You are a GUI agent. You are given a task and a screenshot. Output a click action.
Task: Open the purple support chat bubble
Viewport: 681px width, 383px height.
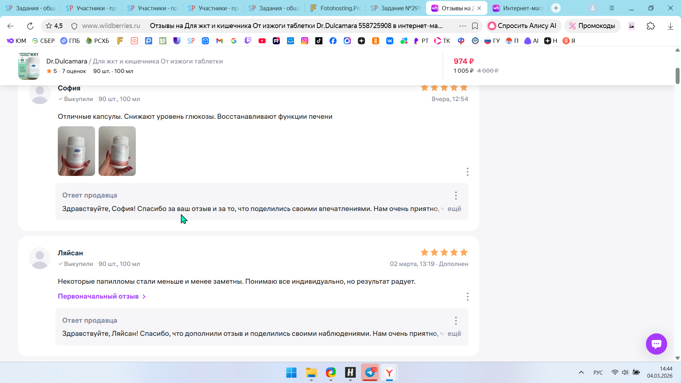click(x=656, y=344)
